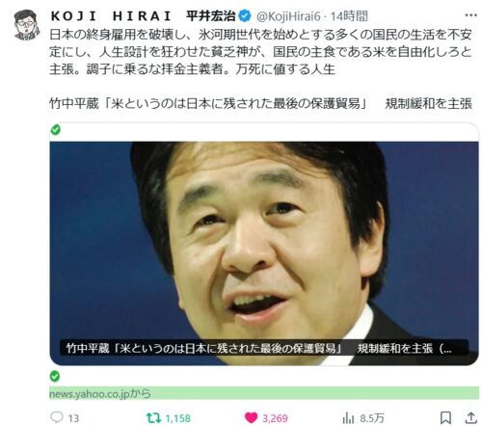Bookmark this post
The width and height of the screenshot is (482, 426).
(x=445, y=417)
